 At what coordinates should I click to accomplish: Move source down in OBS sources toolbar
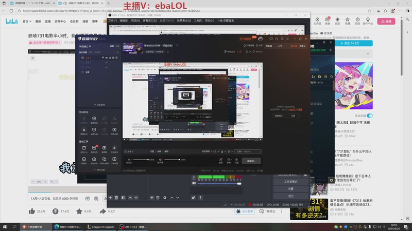(178, 198)
